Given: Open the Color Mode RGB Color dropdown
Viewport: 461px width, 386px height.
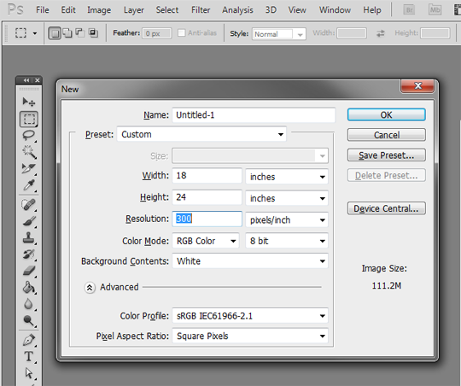Looking at the screenshot, I should pos(205,241).
